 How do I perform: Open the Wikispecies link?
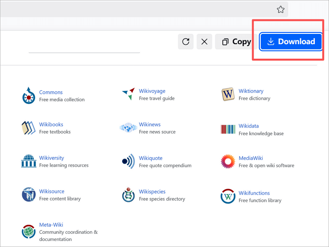152,191
